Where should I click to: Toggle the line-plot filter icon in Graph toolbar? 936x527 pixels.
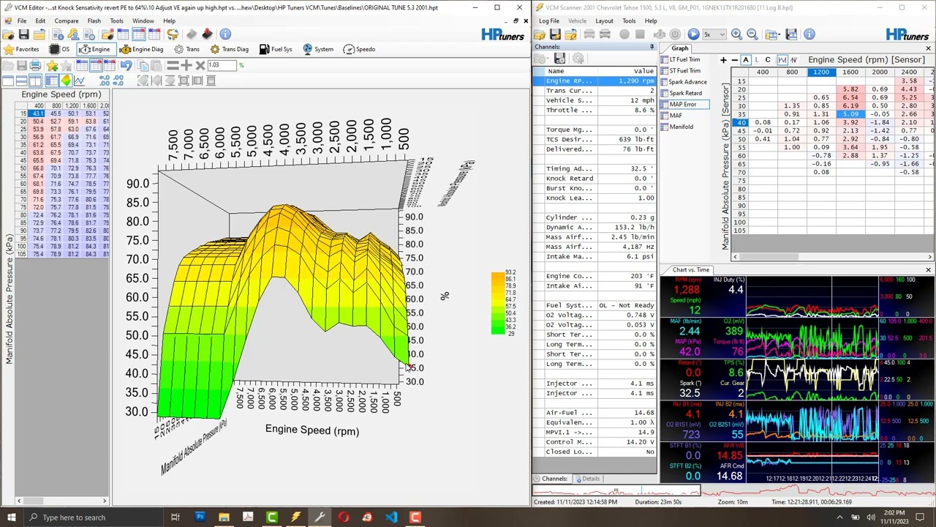pyautogui.click(x=782, y=60)
